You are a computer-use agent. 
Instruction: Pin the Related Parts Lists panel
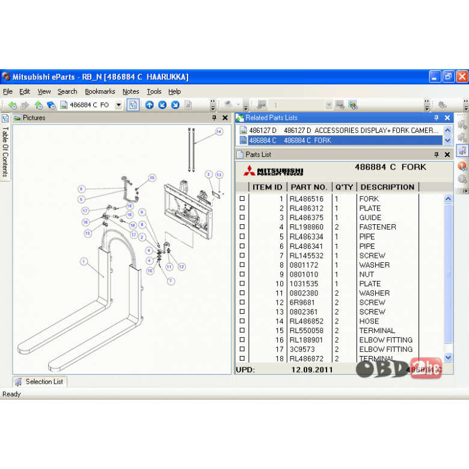point(437,118)
